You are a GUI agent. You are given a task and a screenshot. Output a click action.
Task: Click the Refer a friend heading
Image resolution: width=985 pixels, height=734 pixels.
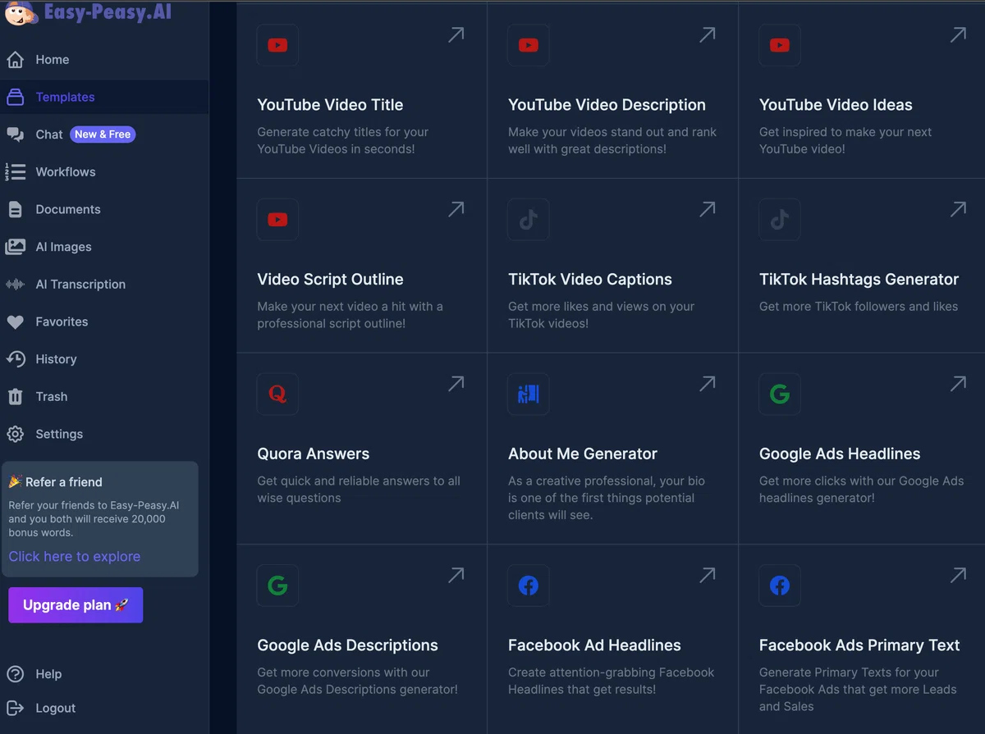click(64, 482)
